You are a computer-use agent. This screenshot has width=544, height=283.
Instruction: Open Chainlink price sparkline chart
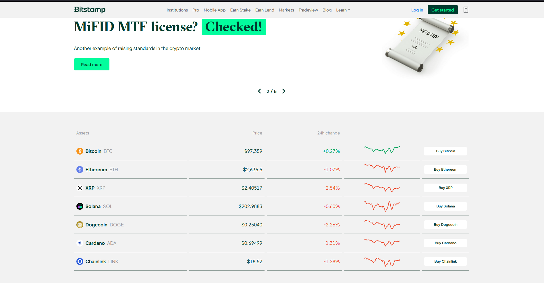point(382,262)
